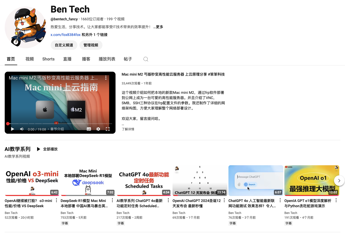Click the @bentech_fancy channel handle
The image size is (345, 233).
click(64, 19)
